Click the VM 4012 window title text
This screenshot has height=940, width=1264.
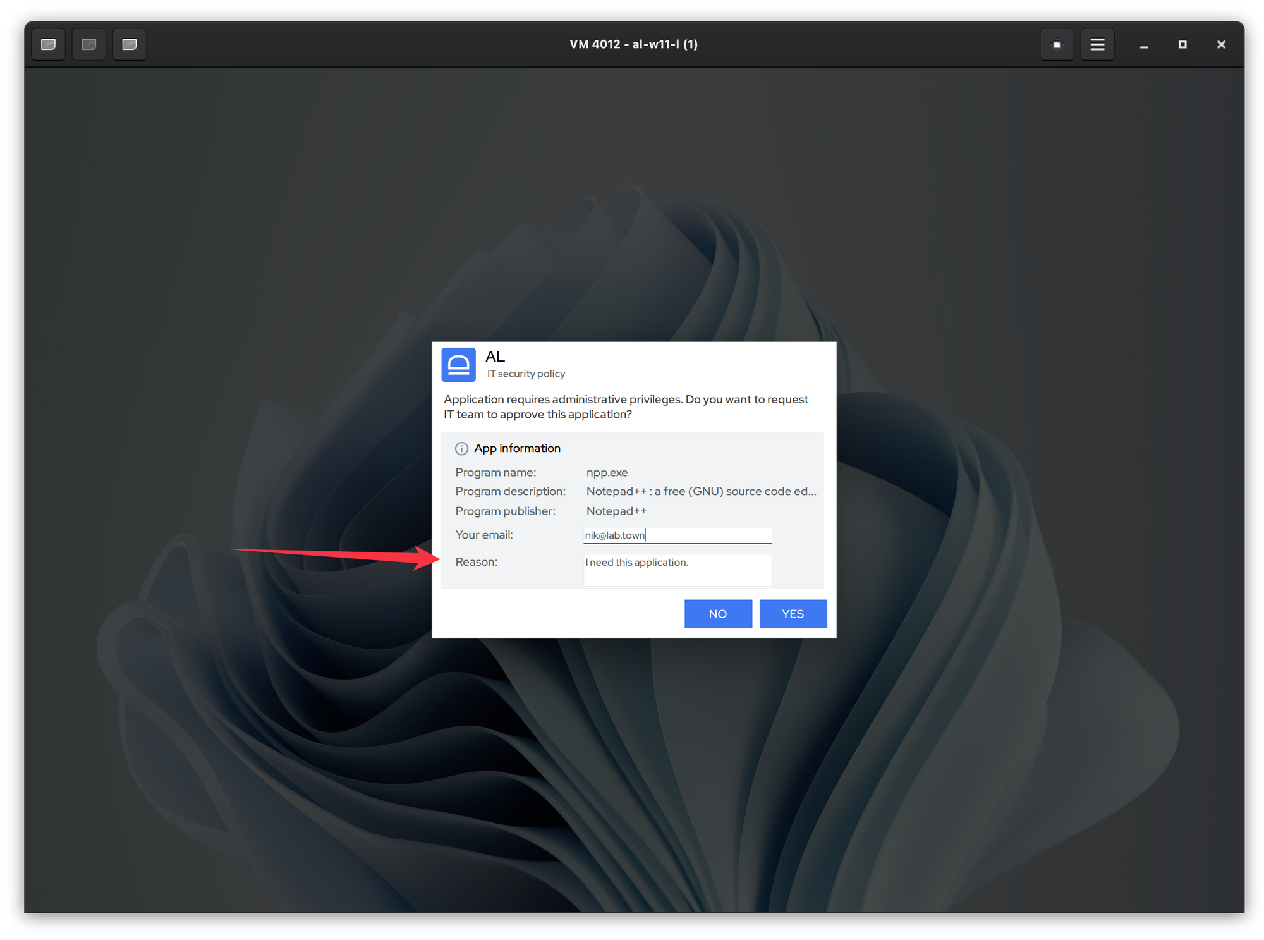point(633,44)
